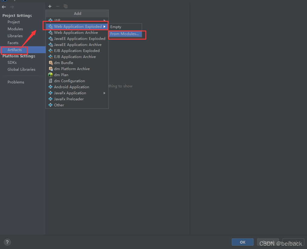307x249 pixels.
Task: Expand JavaFx Application submenu arrow
Action: (x=105, y=93)
